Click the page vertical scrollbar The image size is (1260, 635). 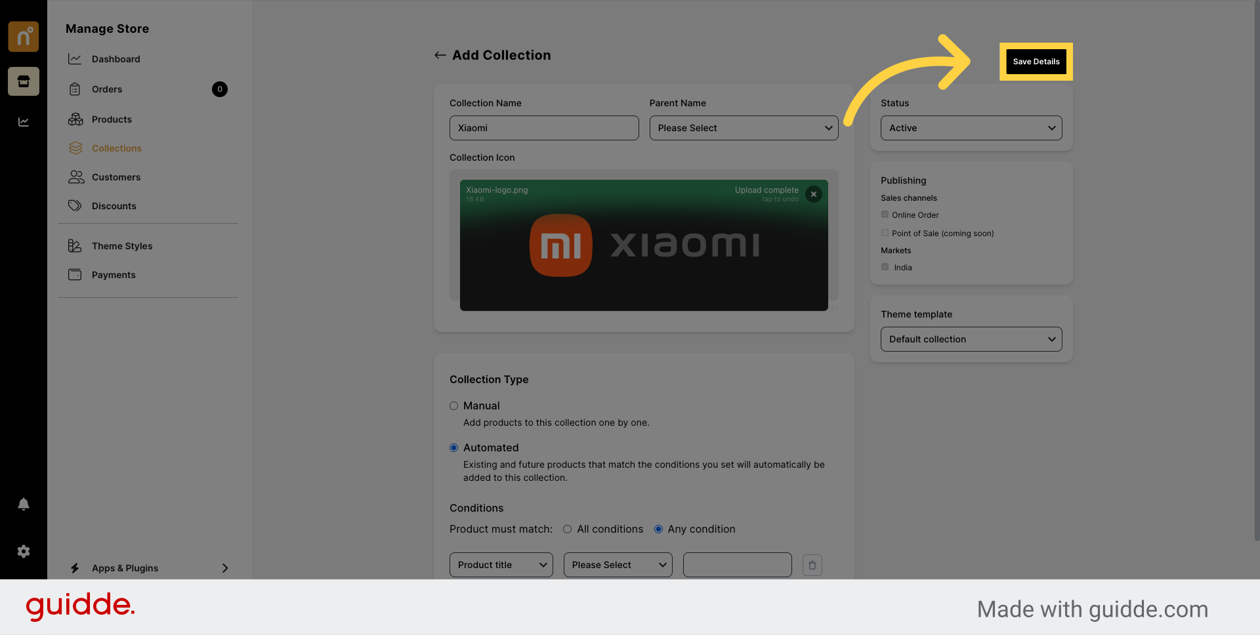point(1256,270)
